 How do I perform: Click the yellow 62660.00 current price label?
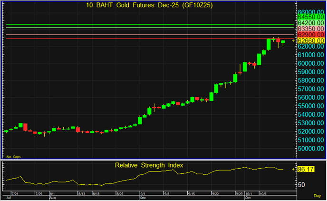(x=311, y=41)
